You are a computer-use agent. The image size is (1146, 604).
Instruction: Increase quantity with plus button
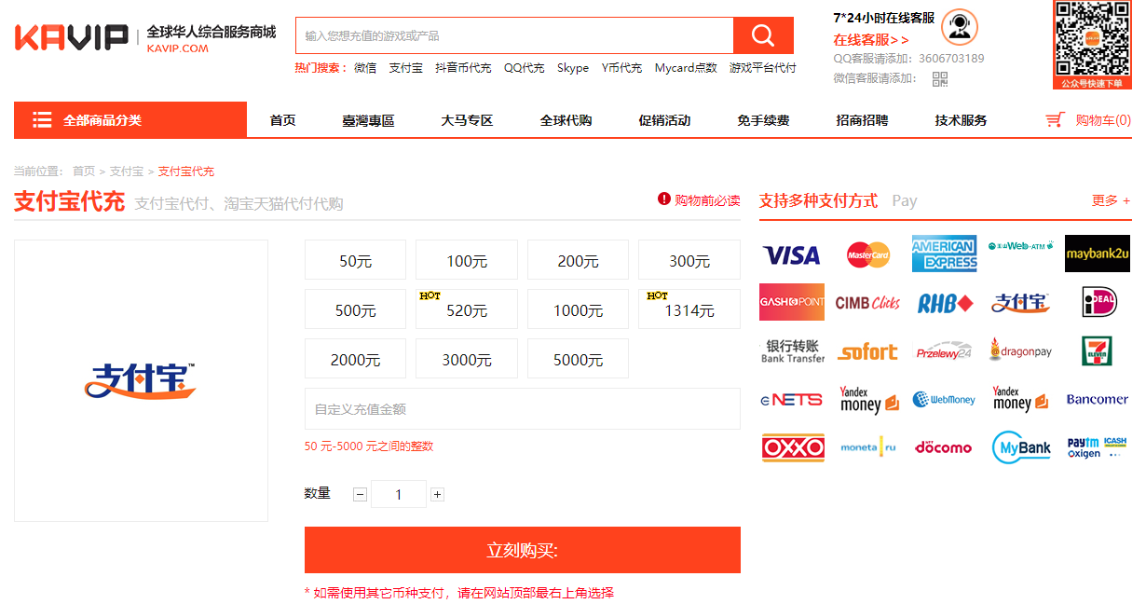point(438,495)
